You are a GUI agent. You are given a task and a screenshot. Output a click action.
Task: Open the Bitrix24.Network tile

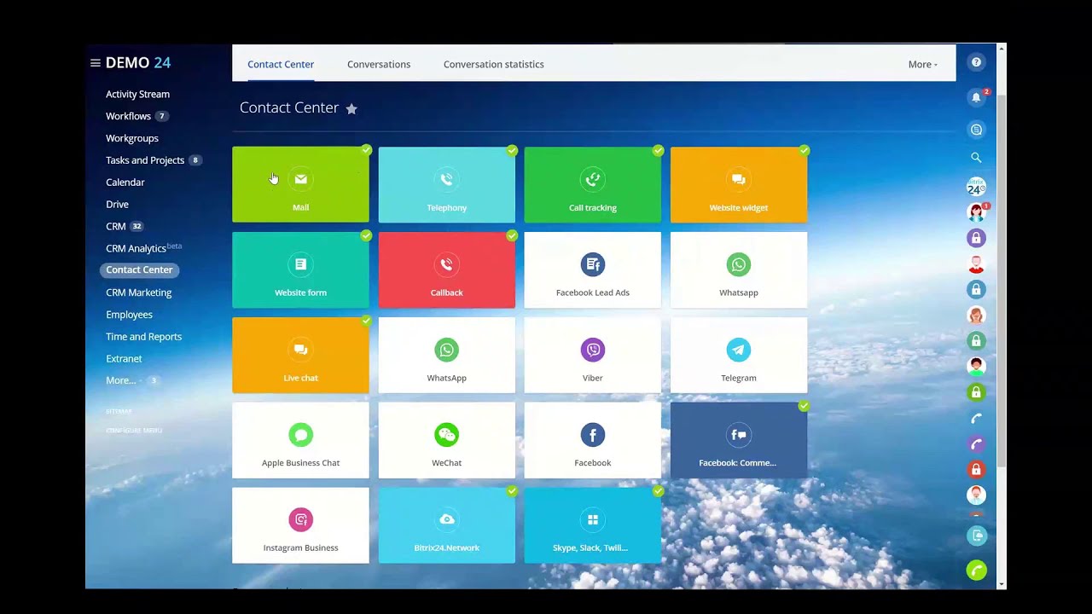(446, 525)
